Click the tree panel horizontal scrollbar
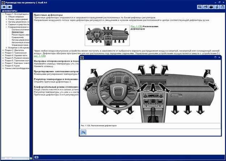 16,158
